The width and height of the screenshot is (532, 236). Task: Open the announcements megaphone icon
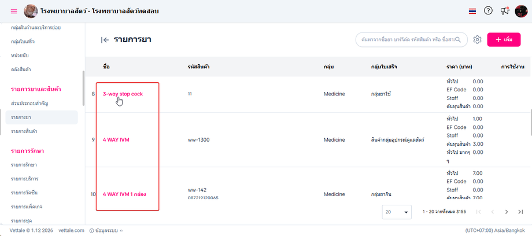pyautogui.click(x=505, y=11)
